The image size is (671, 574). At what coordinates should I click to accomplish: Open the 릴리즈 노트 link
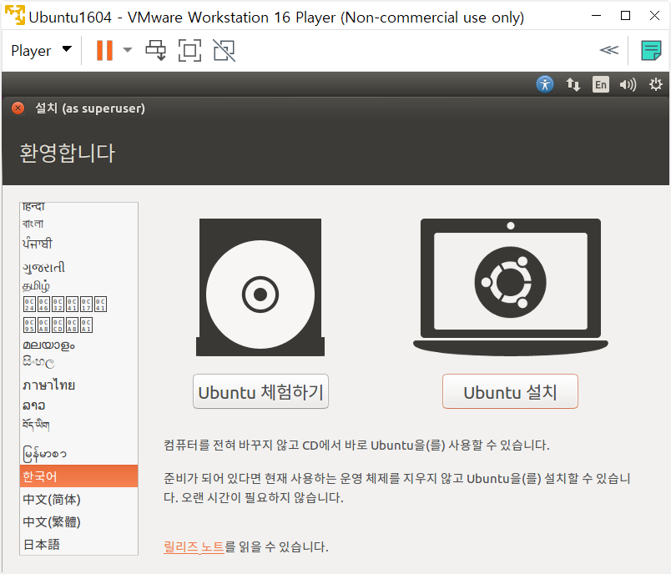(194, 546)
